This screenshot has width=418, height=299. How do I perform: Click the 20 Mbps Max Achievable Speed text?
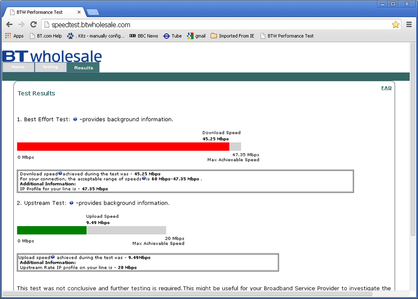[x=158, y=241]
